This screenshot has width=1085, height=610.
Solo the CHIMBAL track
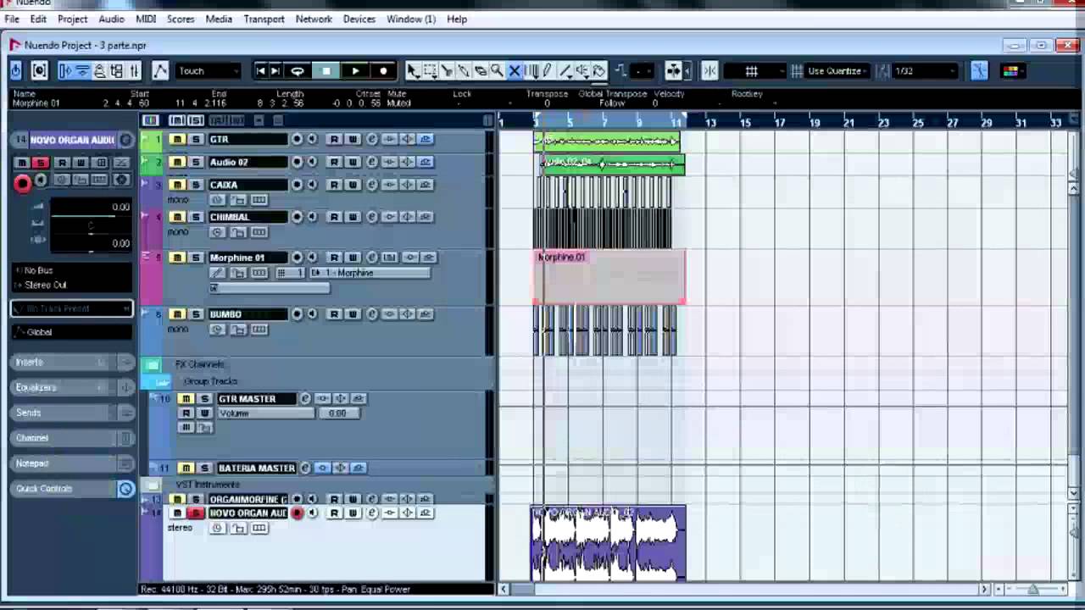(x=196, y=217)
